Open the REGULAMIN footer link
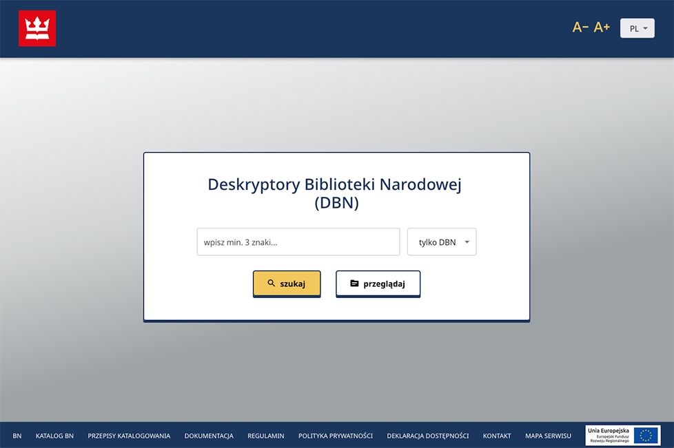The image size is (674, 448). [265, 436]
